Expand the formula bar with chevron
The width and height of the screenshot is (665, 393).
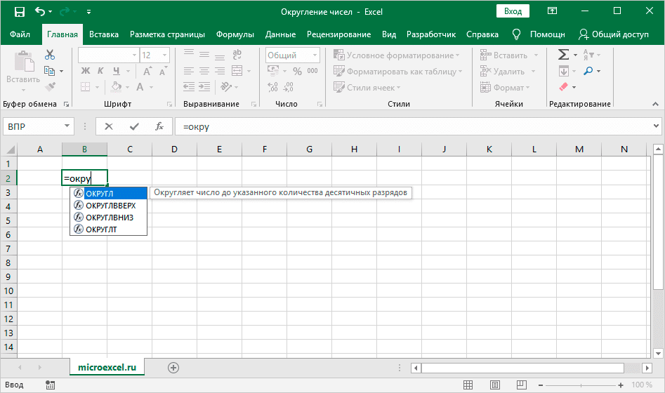click(657, 126)
